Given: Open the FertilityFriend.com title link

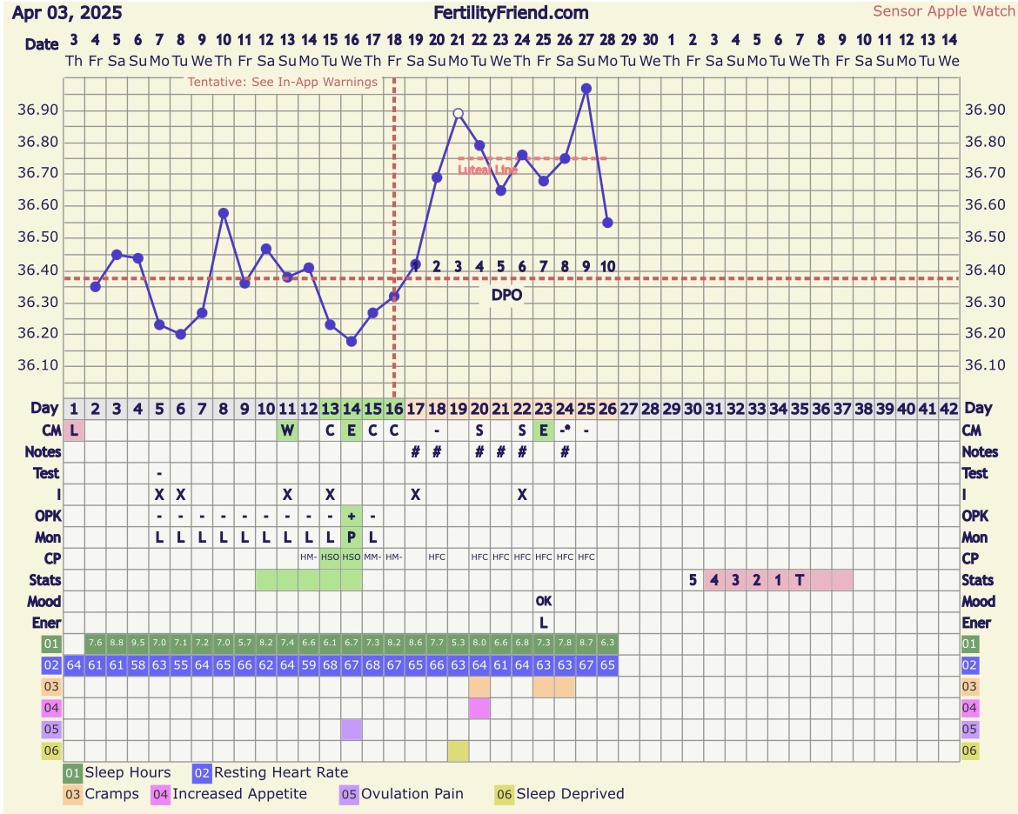Looking at the screenshot, I should click(511, 13).
